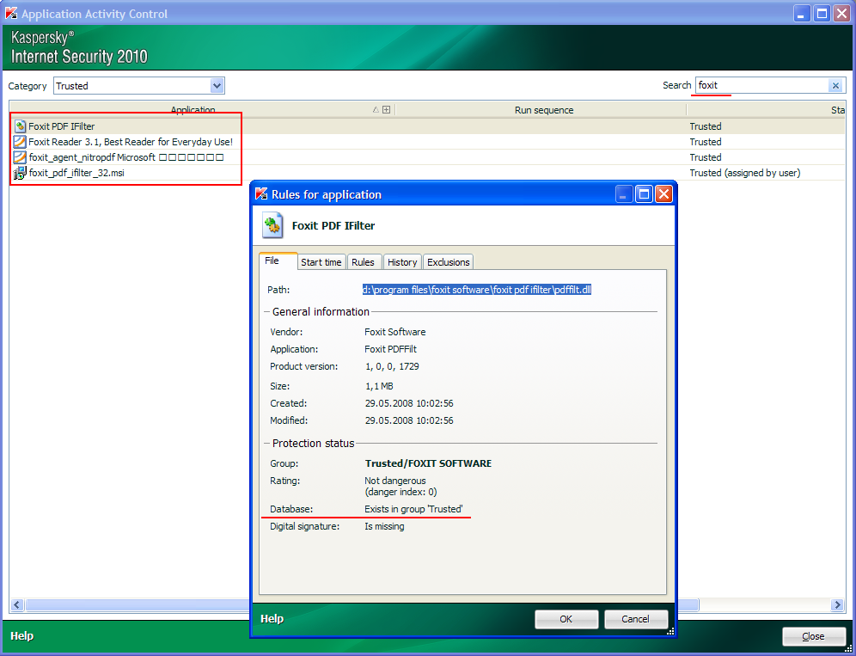This screenshot has width=856, height=656.
Task: Click the Kaspersky icon in Rules dialog title
Action: tap(261, 194)
